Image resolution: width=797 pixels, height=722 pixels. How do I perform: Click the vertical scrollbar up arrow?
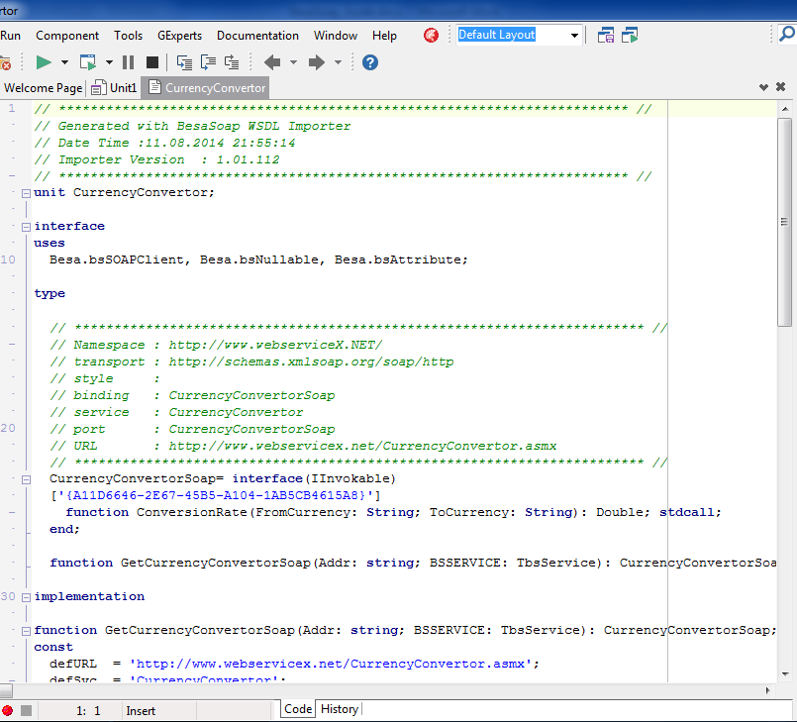click(x=785, y=109)
